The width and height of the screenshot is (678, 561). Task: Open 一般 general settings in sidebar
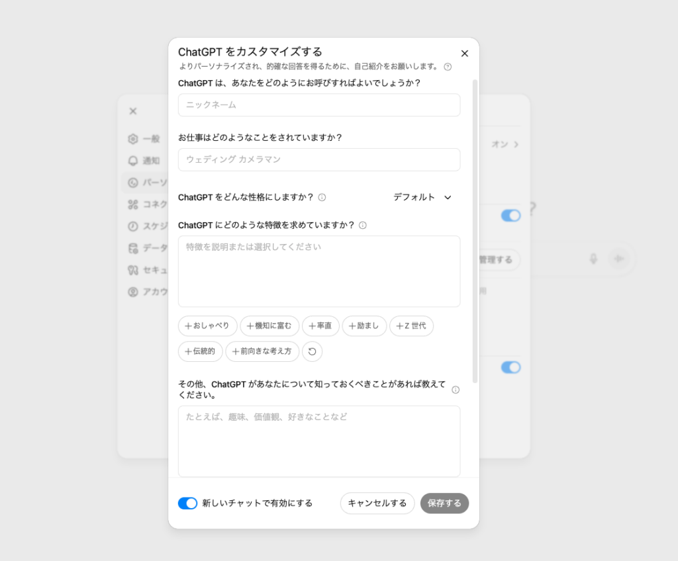click(145, 139)
